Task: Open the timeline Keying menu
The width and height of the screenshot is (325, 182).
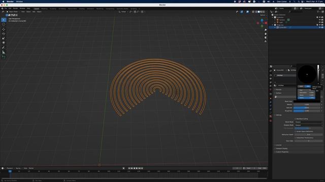Action: tap(18, 168)
